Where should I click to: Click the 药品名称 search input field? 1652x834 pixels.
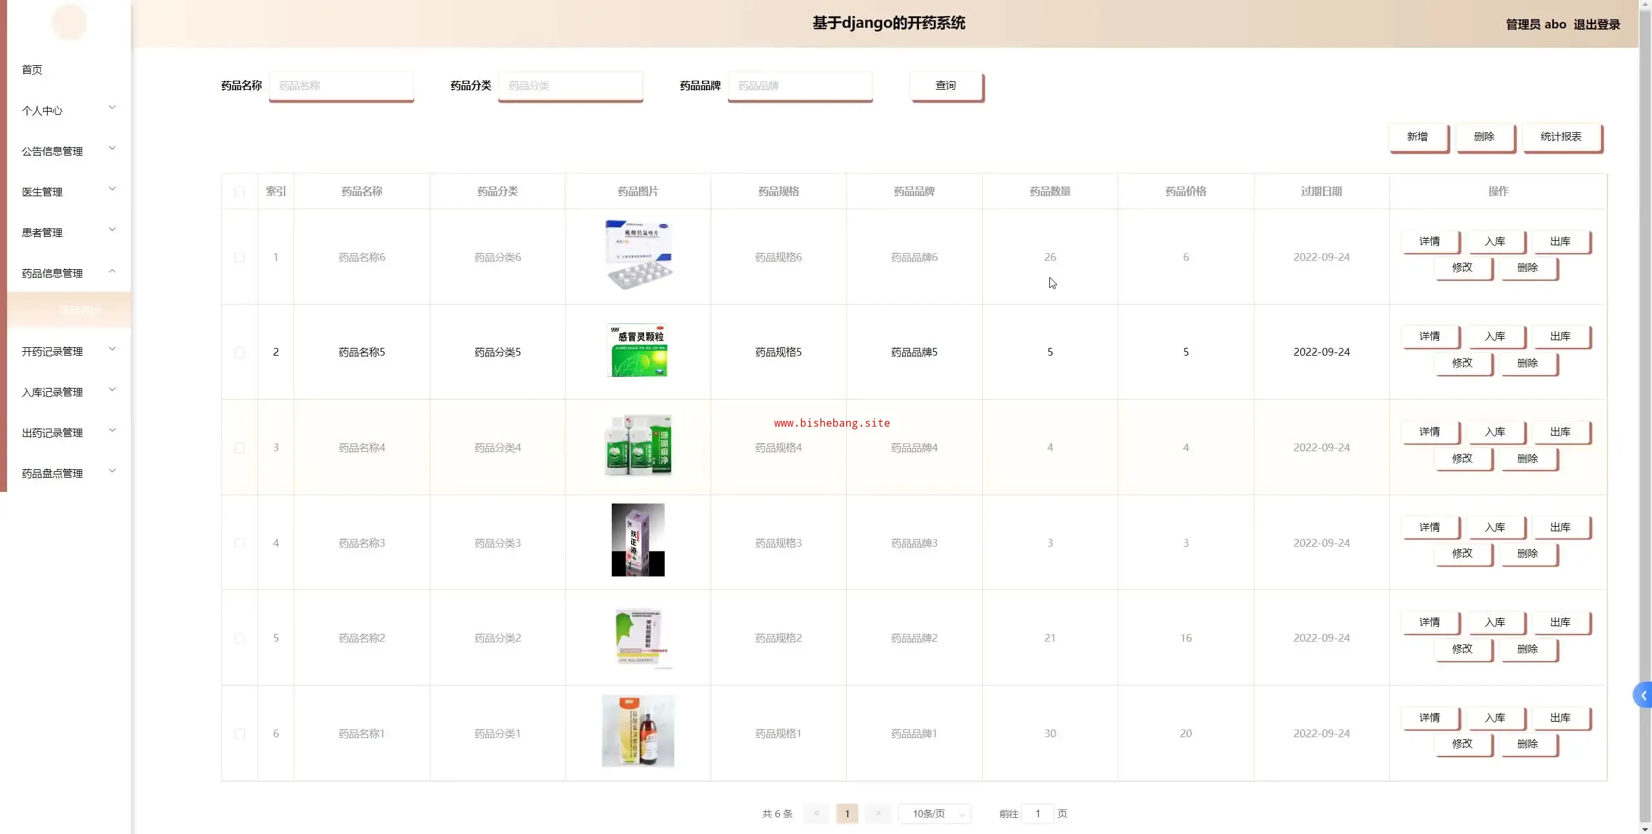click(x=341, y=86)
